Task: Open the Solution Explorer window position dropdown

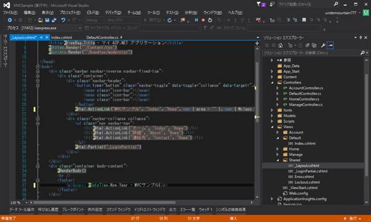Action: click(x=356, y=38)
